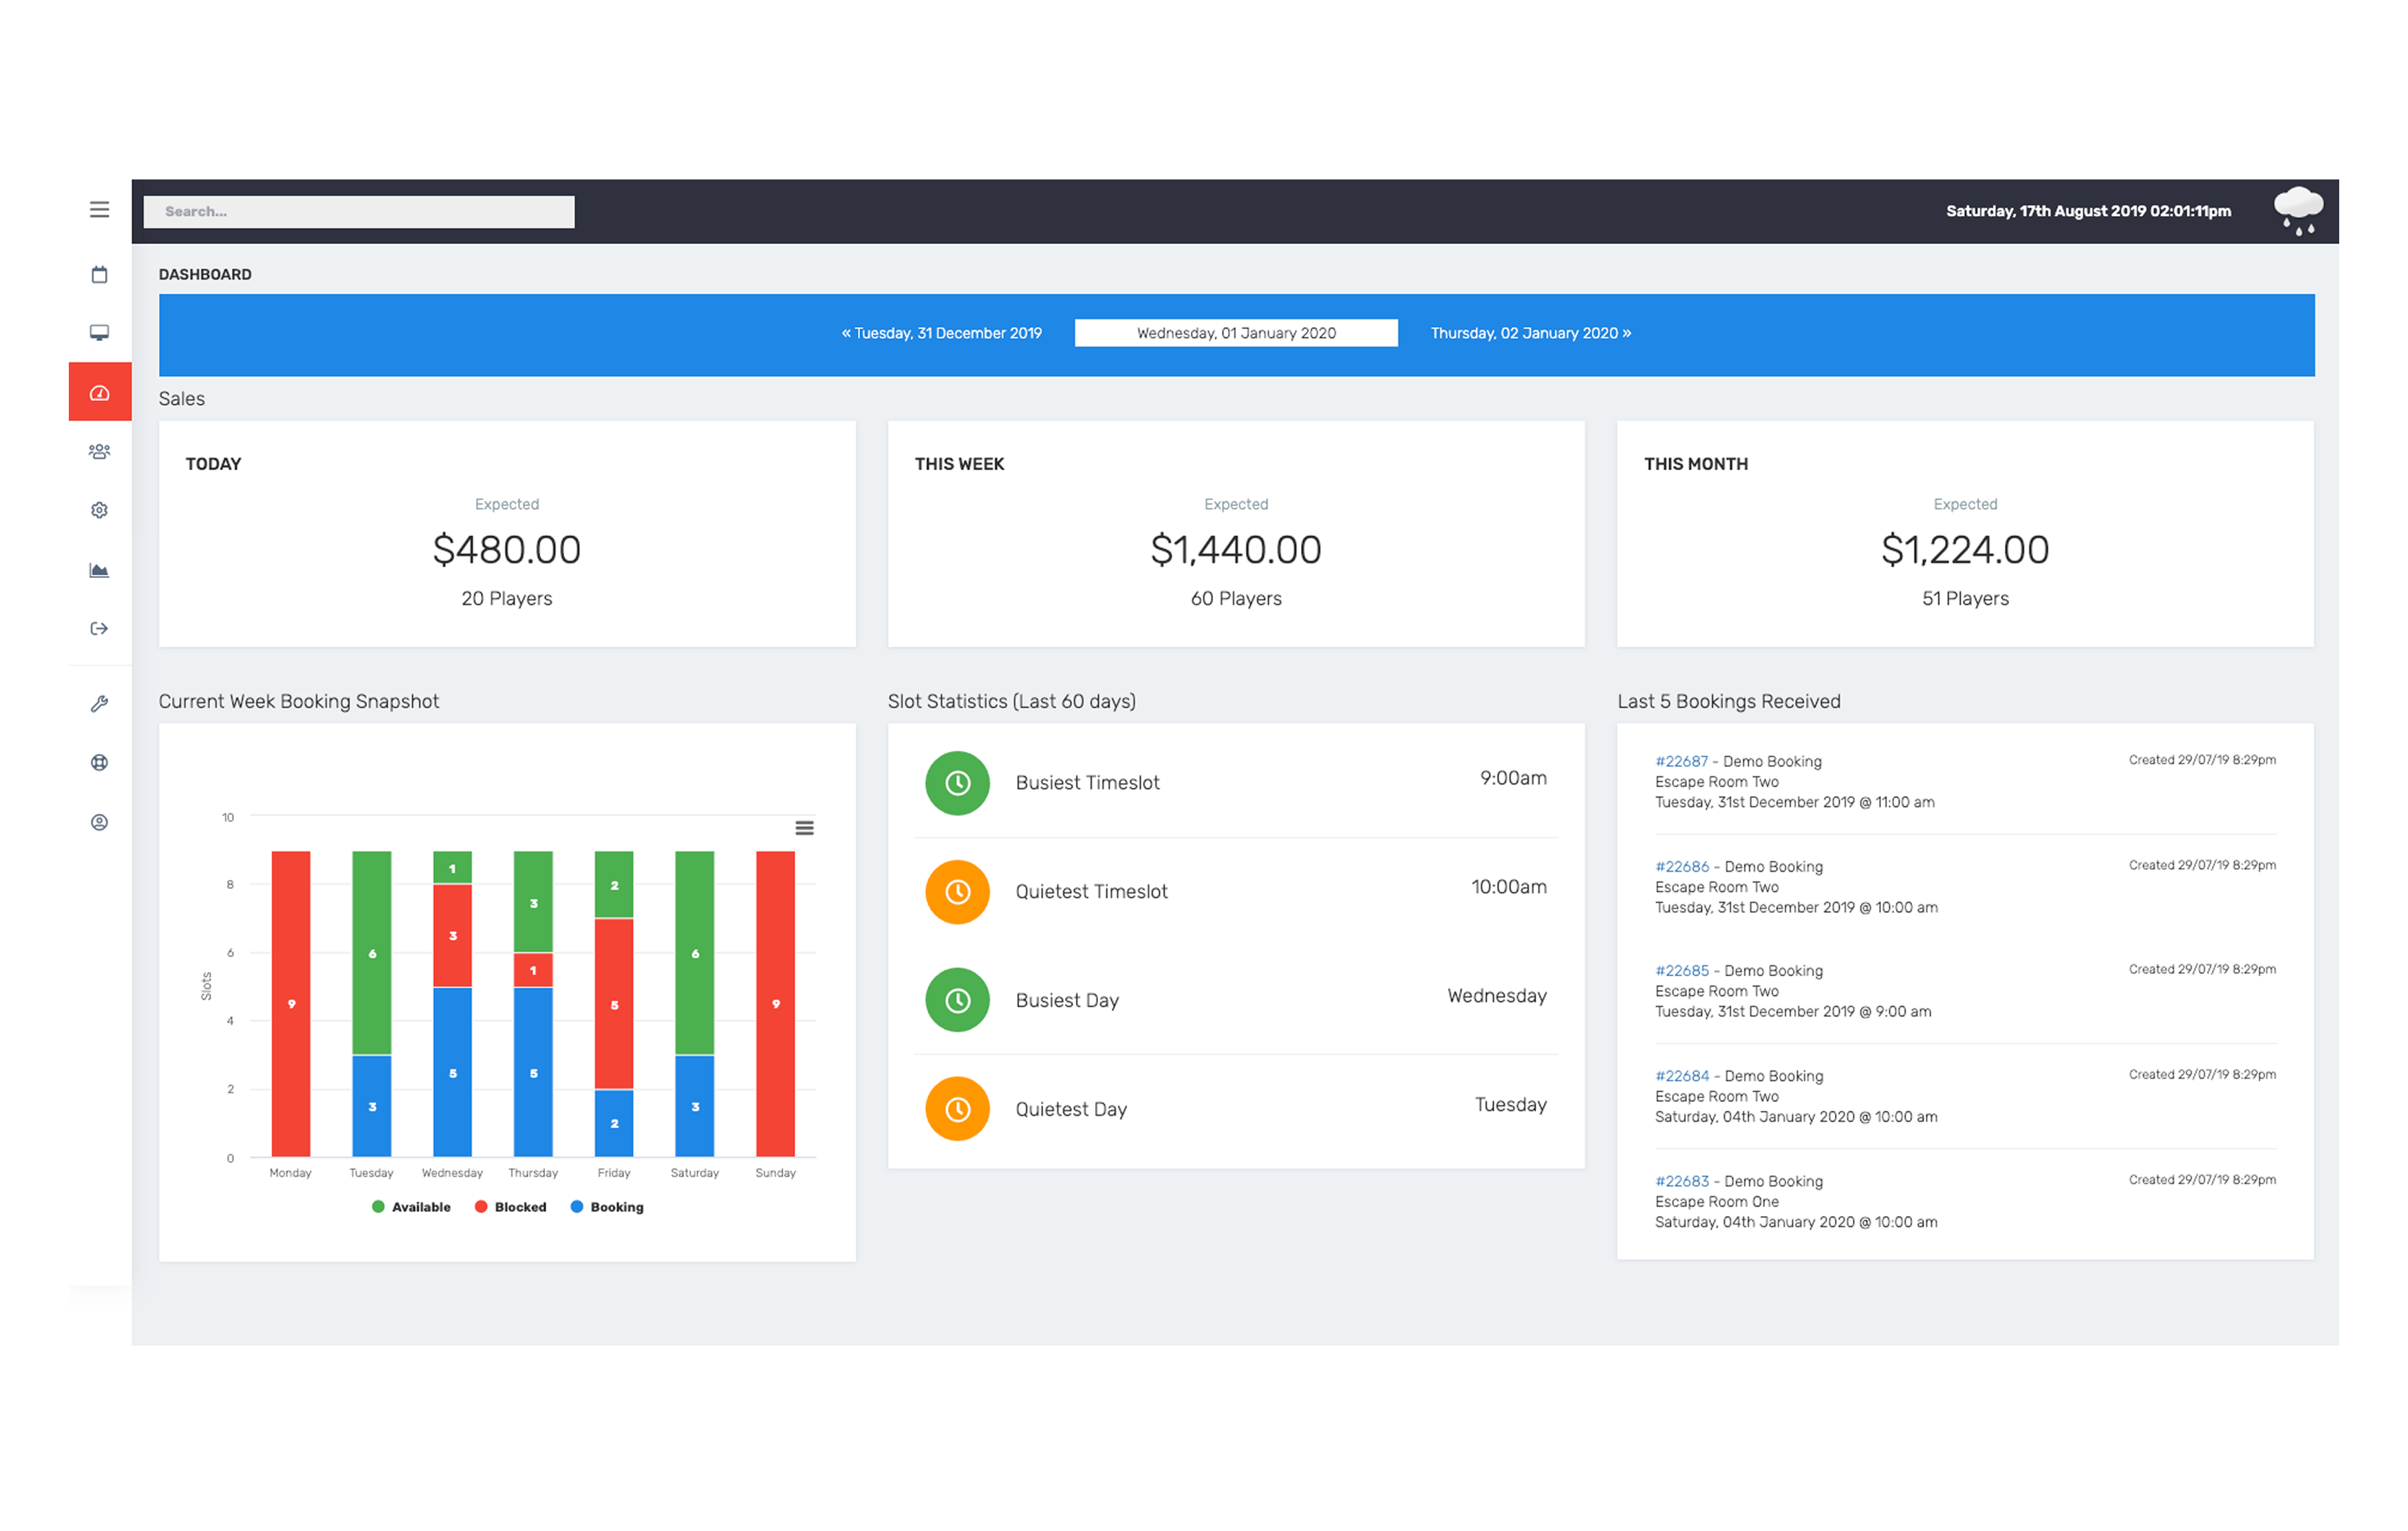
Task: Open the user profile circle icon
Action: tap(99, 822)
